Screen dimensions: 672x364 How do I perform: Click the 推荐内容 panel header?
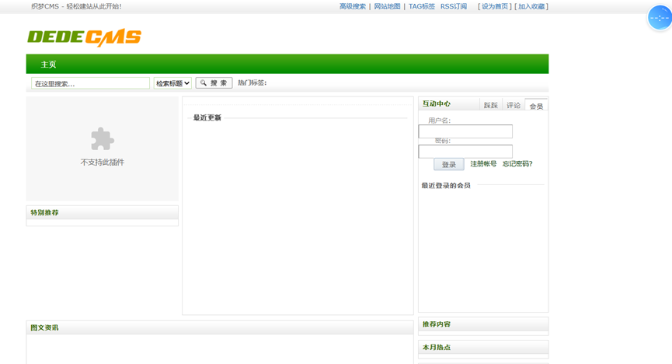483,324
